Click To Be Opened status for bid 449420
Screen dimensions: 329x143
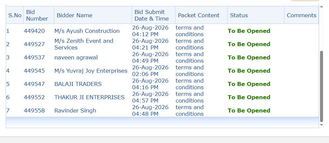[249, 31]
